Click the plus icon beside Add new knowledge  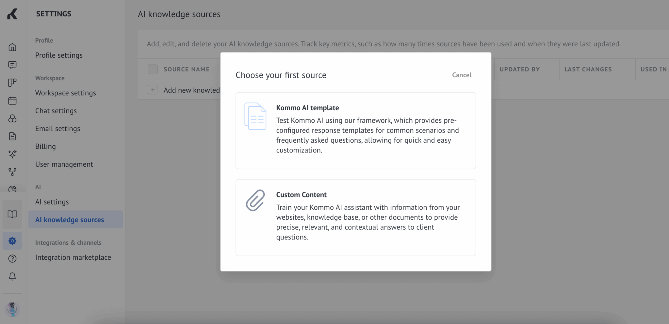pyautogui.click(x=153, y=90)
